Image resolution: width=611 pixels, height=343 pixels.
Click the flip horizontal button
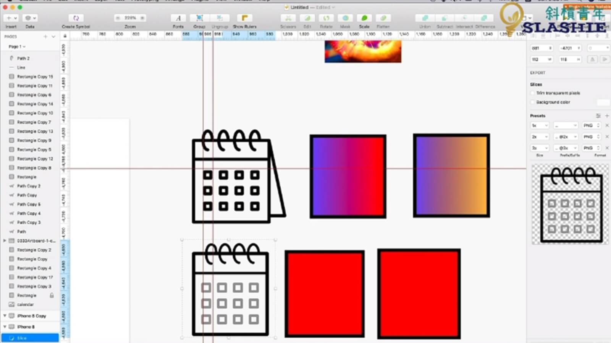pyautogui.click(x=593, y=59)
